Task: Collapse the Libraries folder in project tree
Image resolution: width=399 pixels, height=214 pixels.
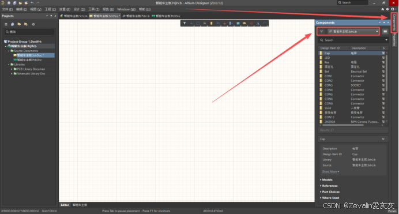Action: click(9, 65)
